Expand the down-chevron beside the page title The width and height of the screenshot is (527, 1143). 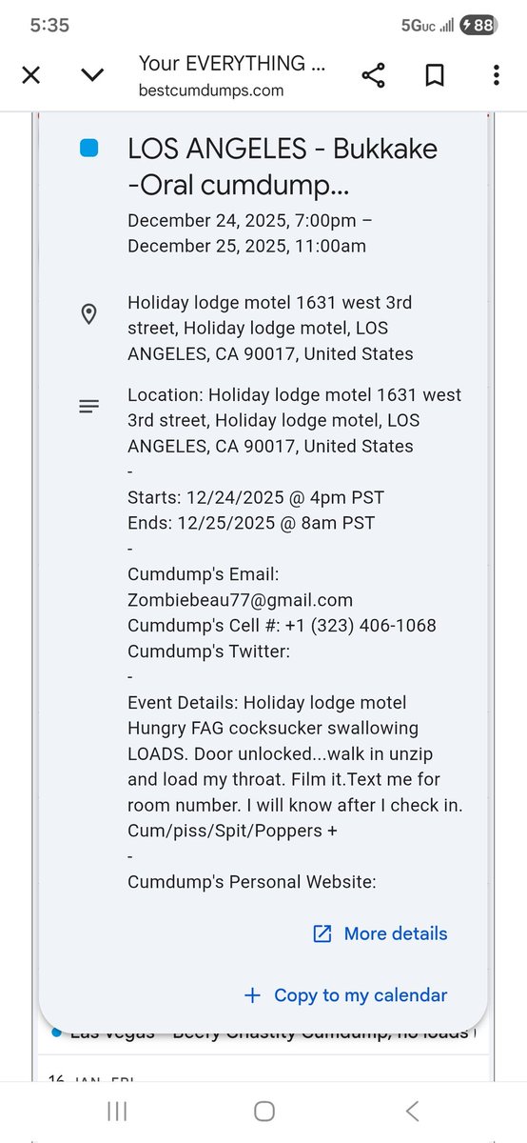point(92,75)
